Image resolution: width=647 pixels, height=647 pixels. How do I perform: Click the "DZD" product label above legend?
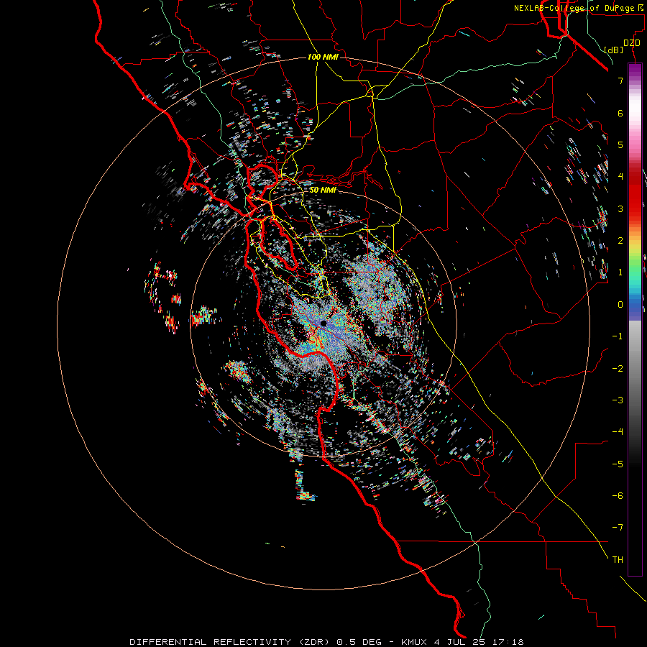[x=632, y=43]
